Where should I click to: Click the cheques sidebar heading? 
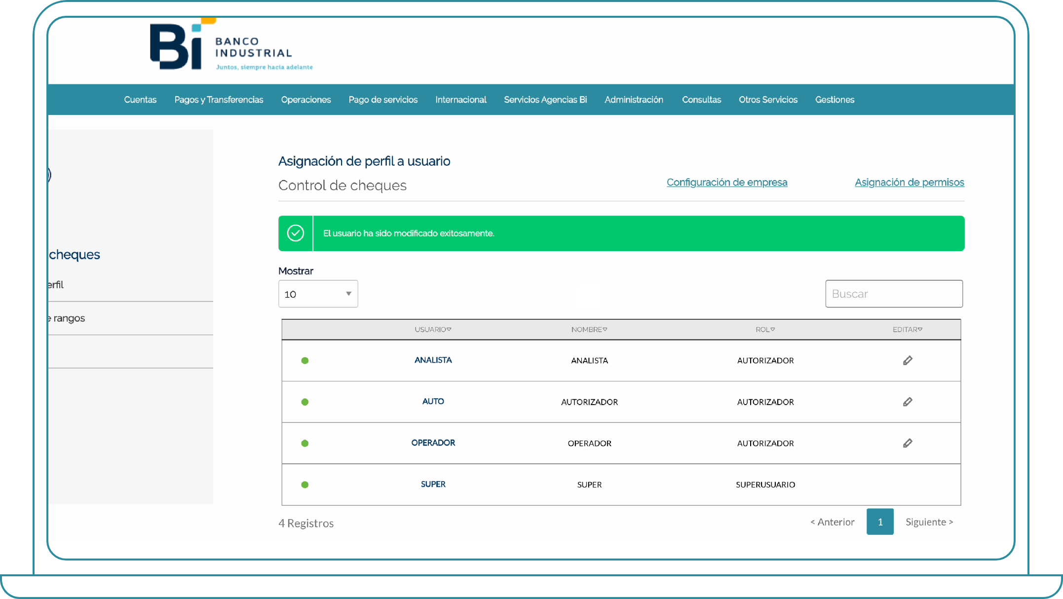point(74,255)
